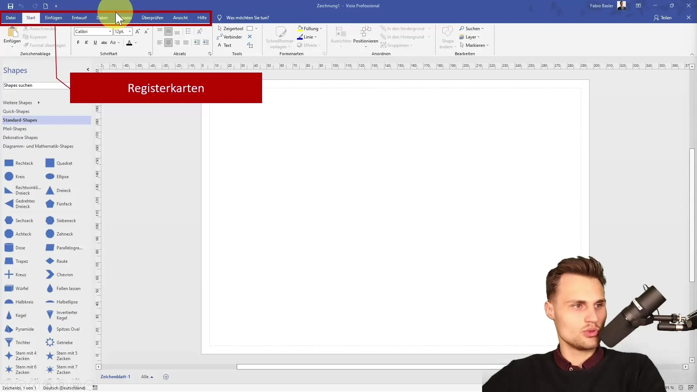Image resolution: width=697 pixels, height=392 pixels.
Task: Center paragraph alignment icon
Action: 168,42
